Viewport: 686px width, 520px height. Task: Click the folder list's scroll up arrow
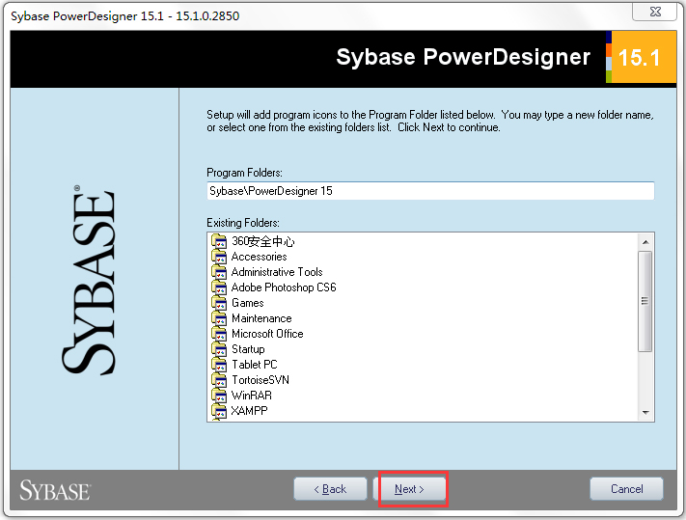645,240
